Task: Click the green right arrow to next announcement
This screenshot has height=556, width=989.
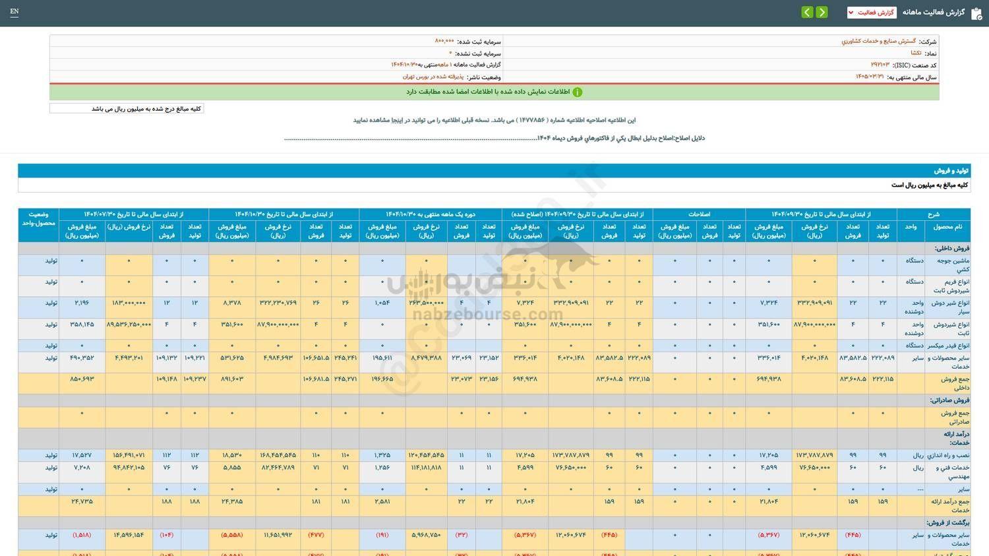Action: click(x=822, y=12)
